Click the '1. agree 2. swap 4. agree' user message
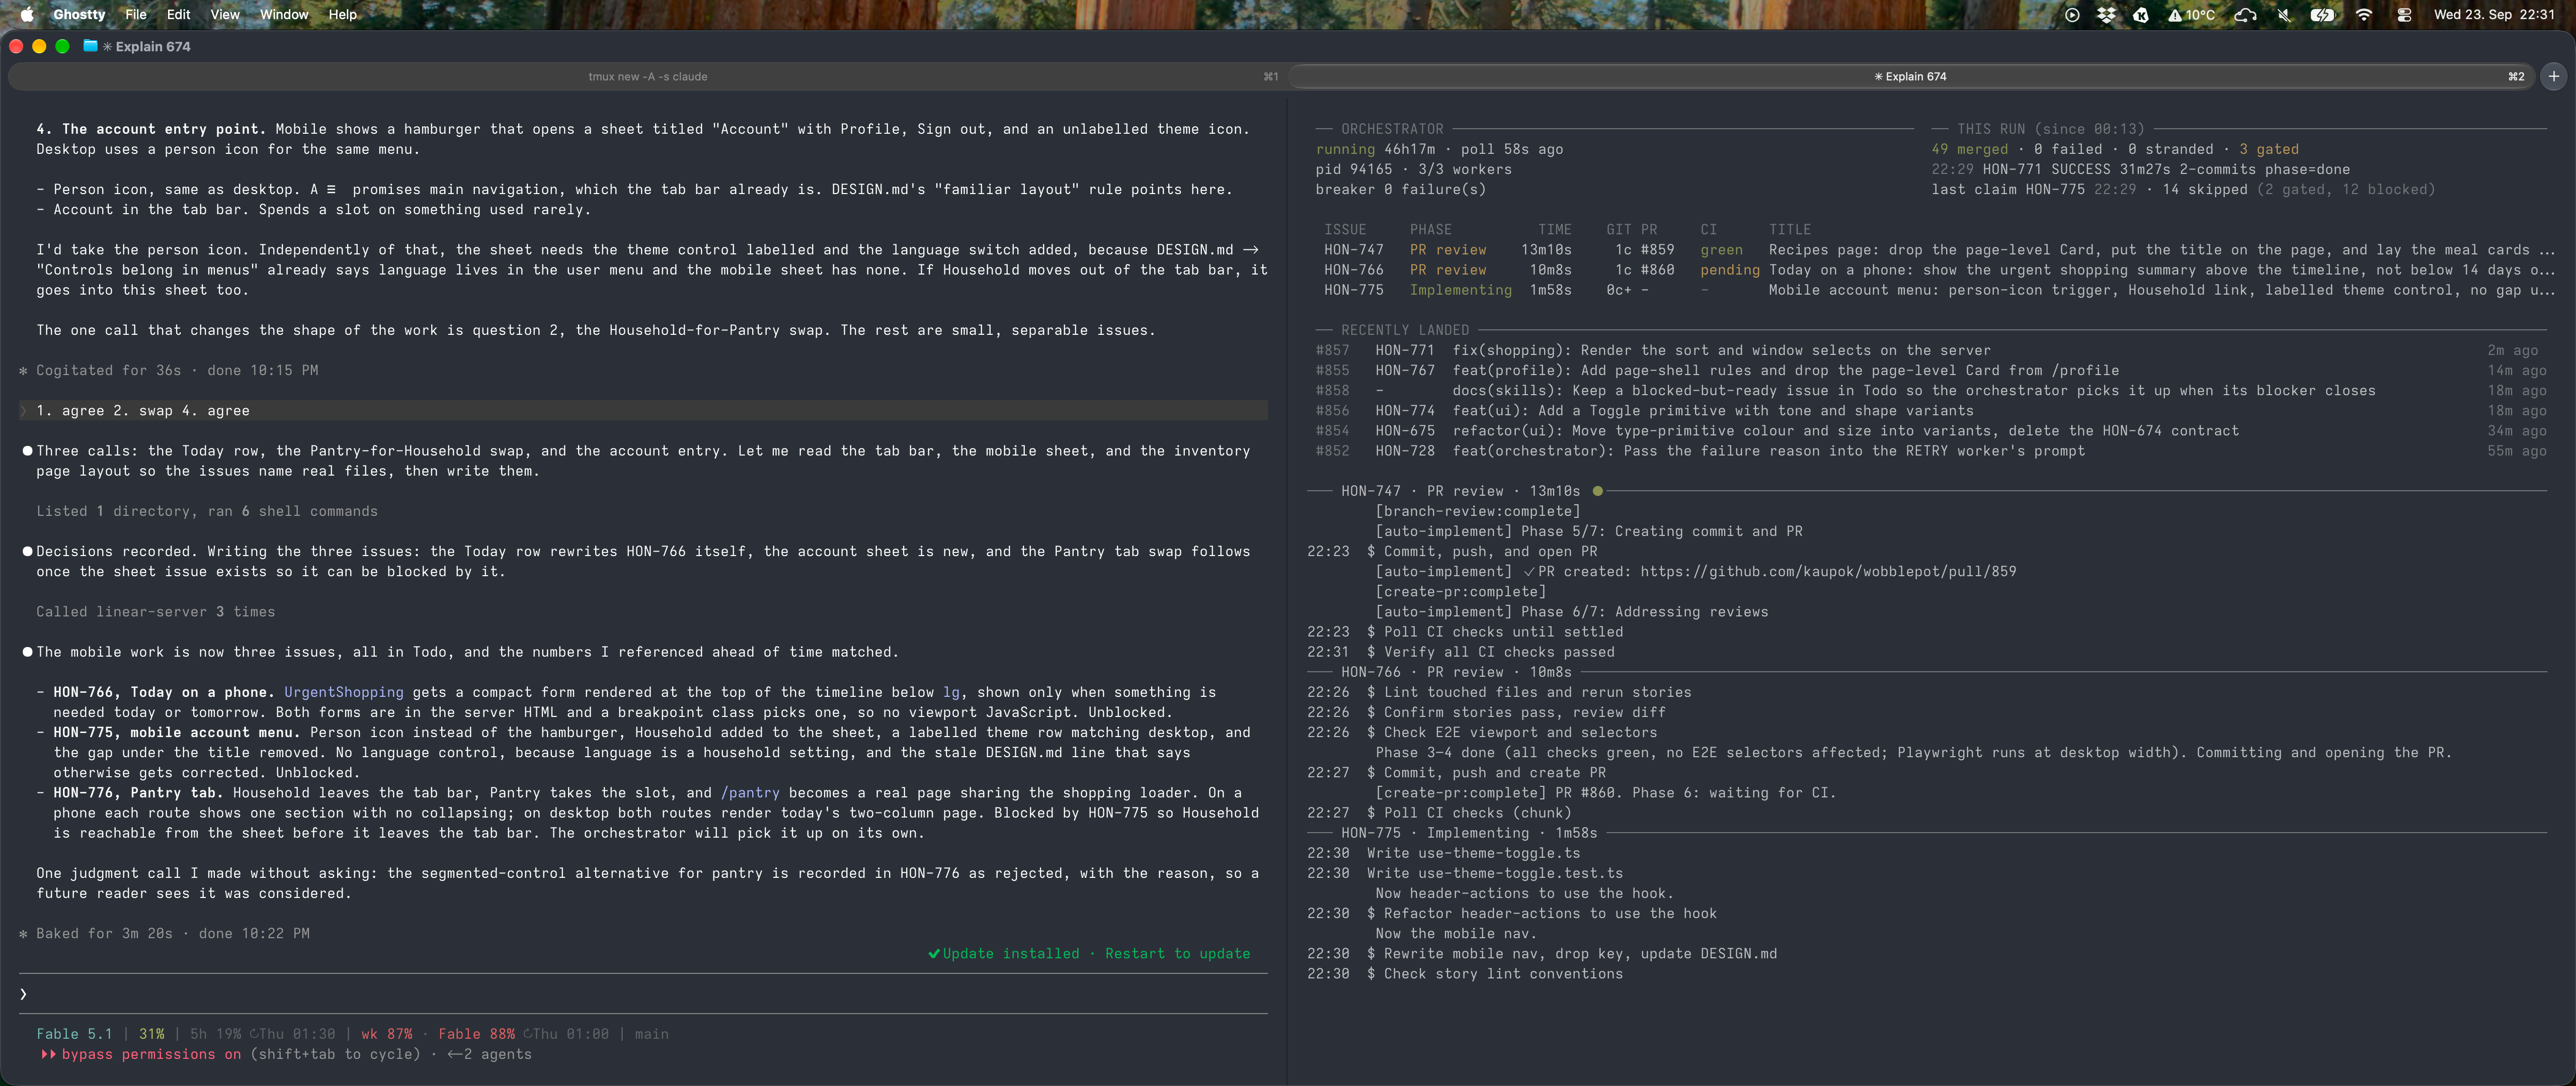This screenshot has width=2576, height=1086. (643, 411)
